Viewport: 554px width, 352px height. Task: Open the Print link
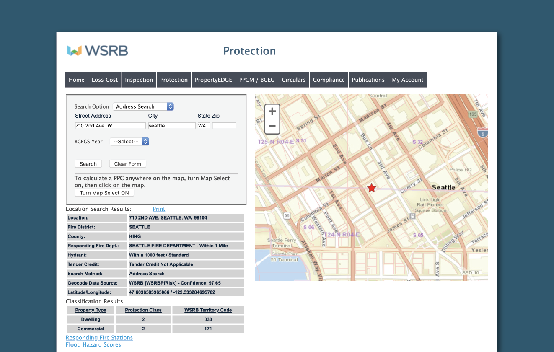(159, 209)
